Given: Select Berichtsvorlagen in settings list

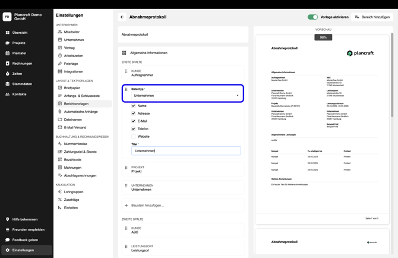Looking at the screenshot, I should click(x=84, y=103).
